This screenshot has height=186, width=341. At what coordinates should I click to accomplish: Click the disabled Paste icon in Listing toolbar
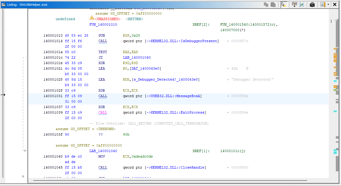click(x=273, y=5)
